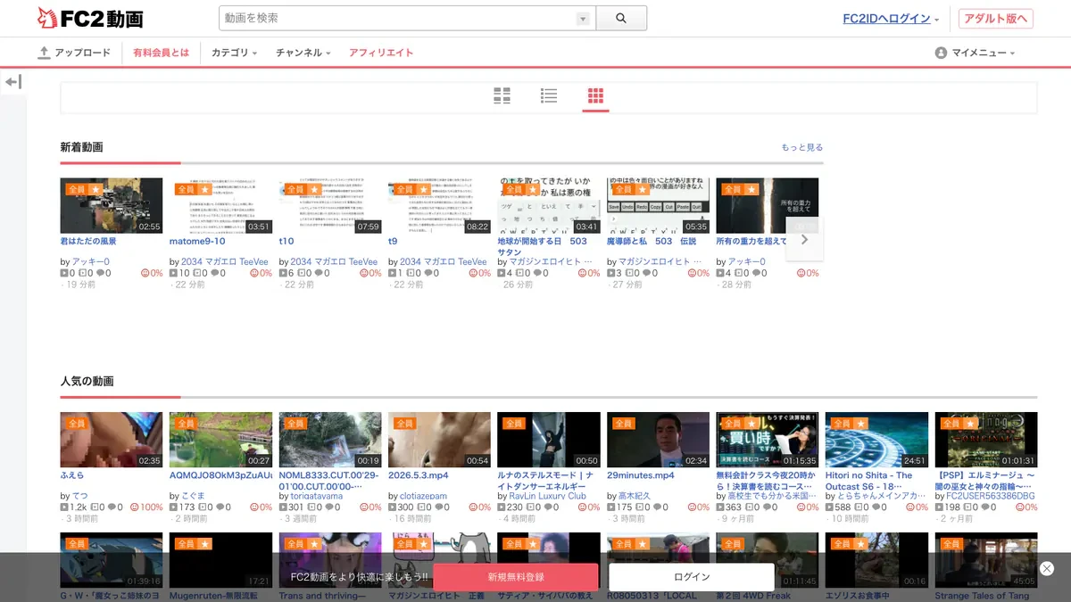Viewport: 1071px width, 602px height.
Task: Open the 君はただの風景 video thumbnail
Action: point(112,206)
